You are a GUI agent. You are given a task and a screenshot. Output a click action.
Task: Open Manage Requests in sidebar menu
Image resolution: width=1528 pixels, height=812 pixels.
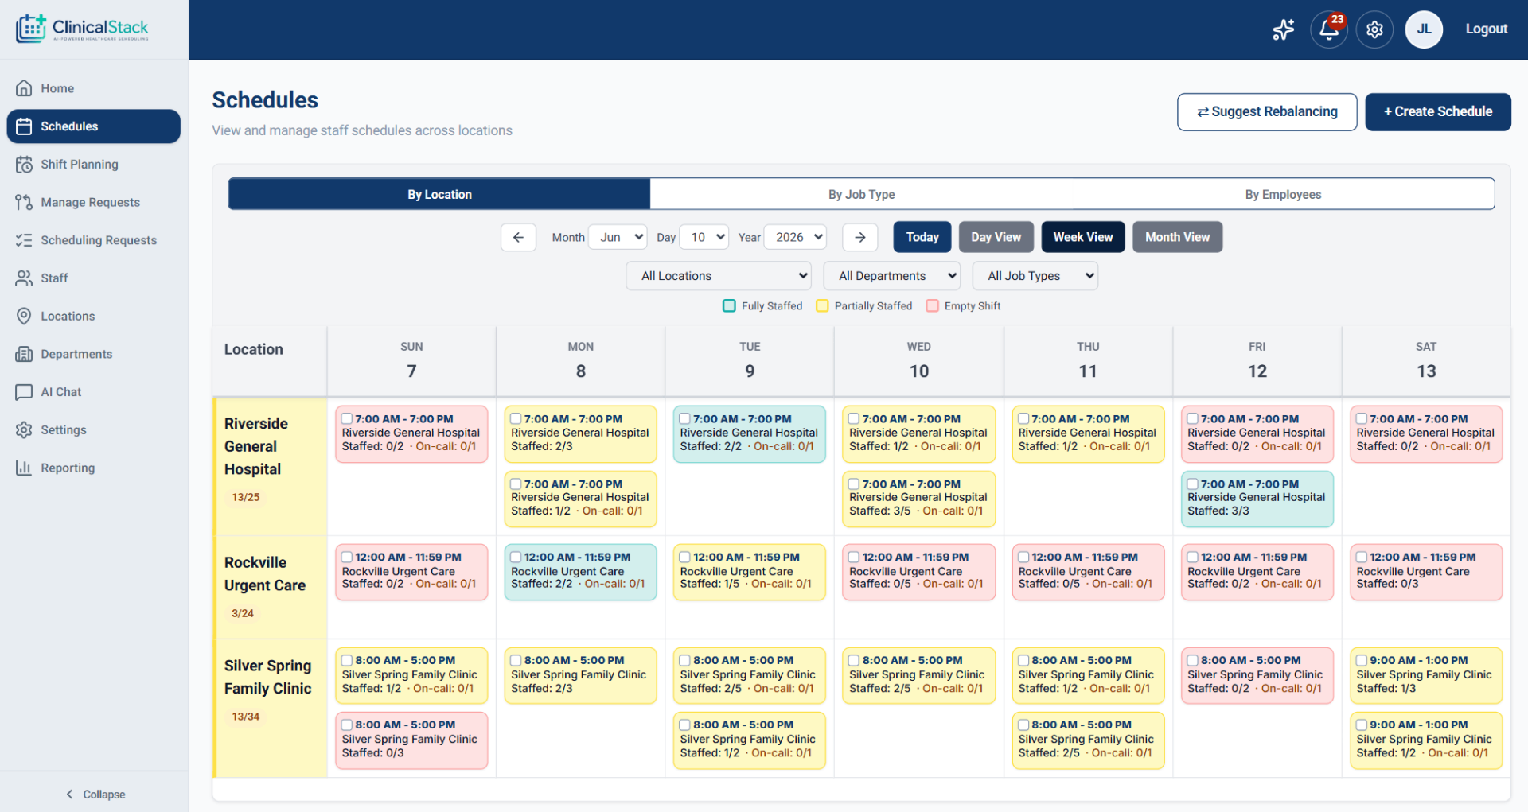[94, 202]
